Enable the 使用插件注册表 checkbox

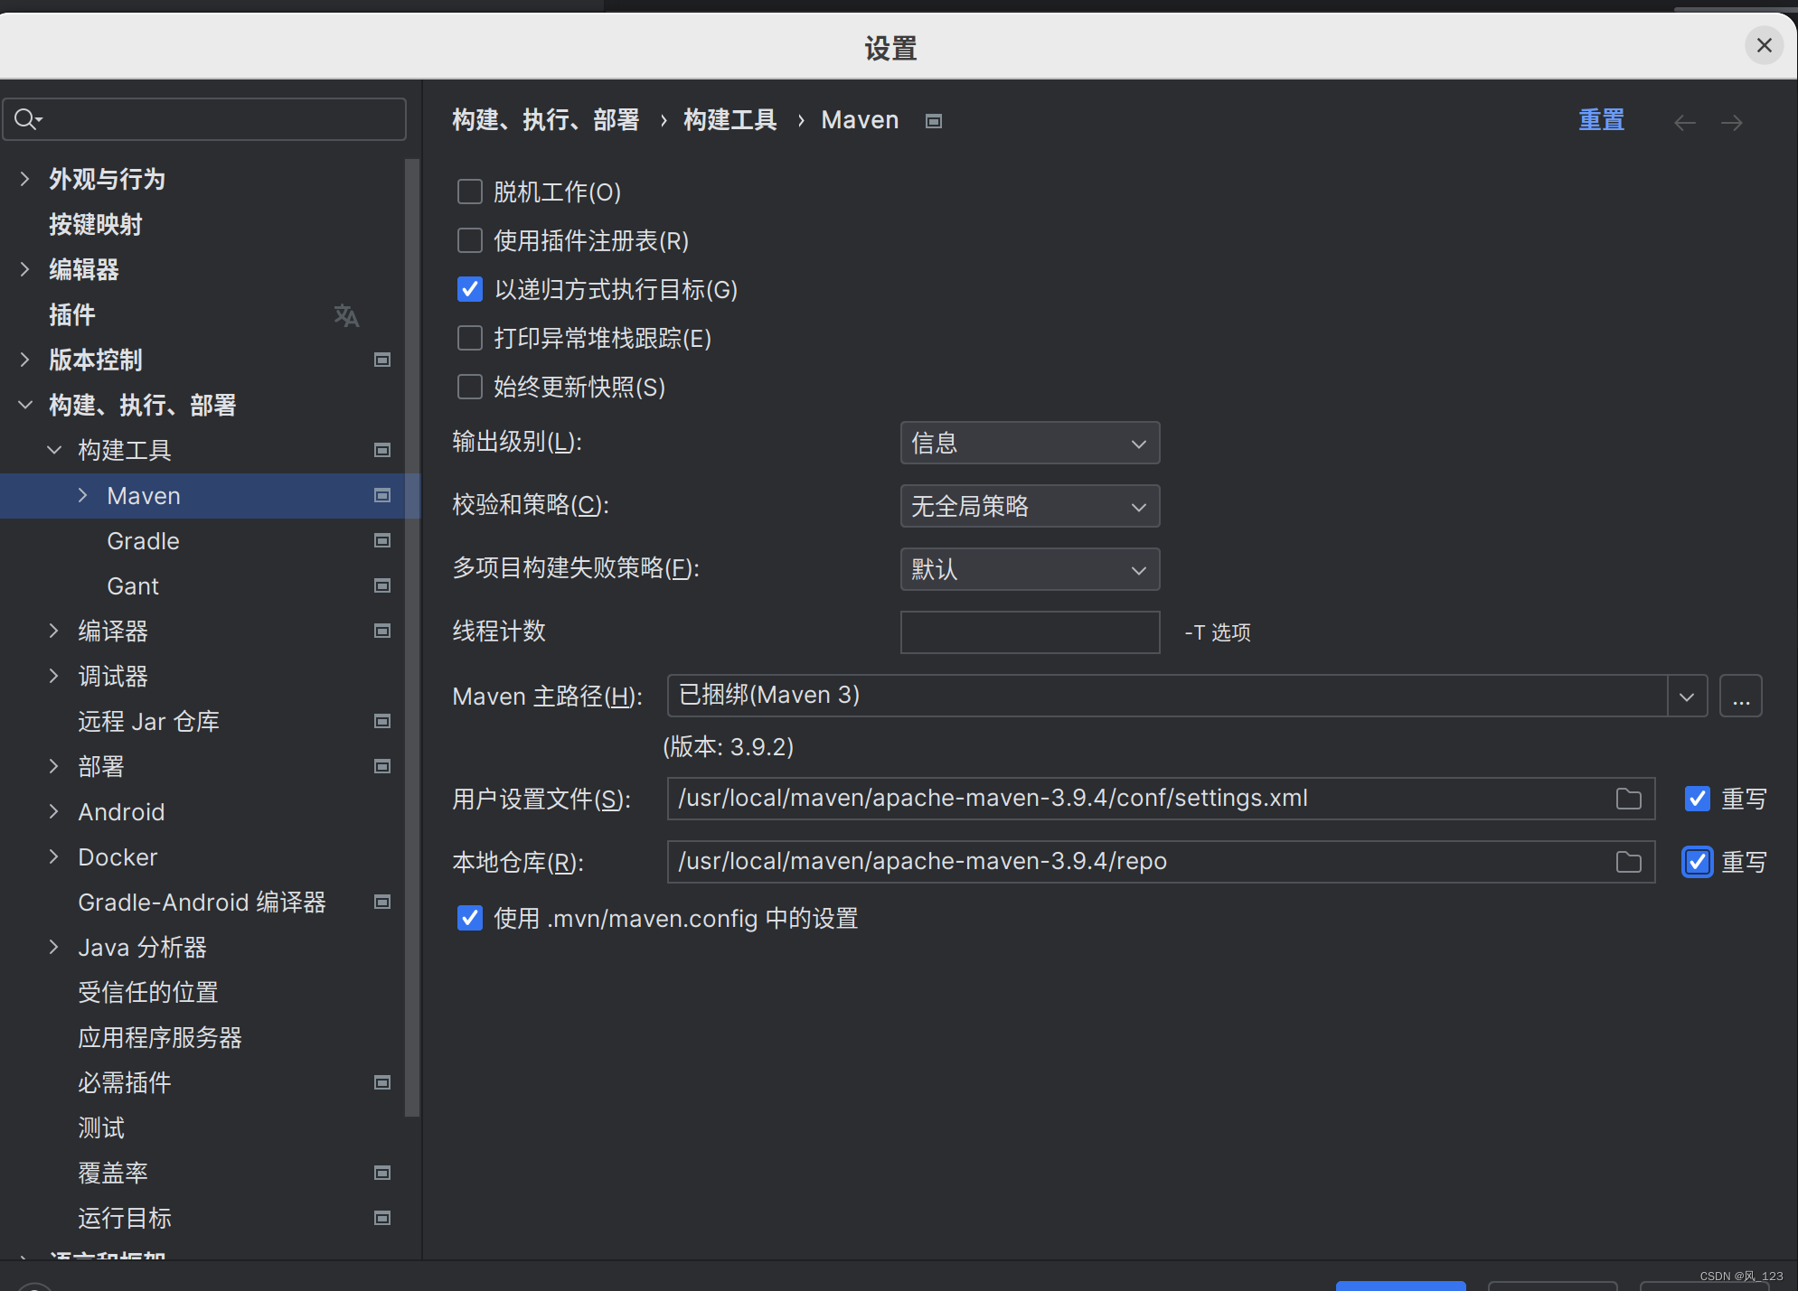pyautogui.click(x=470, y=240)
